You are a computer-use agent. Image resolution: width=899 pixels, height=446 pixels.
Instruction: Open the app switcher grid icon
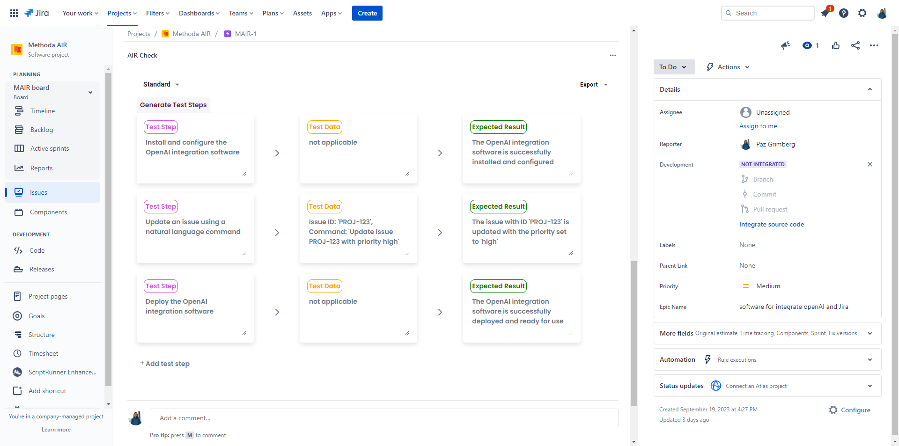pyautogui.click(x=14, y=13)
